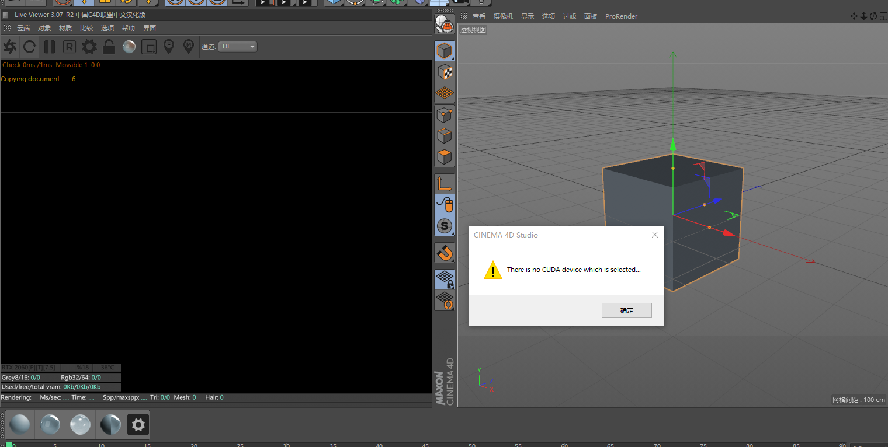Select the second glossy material sphere
The height and width of the screenshot is (447, 888).
coord(50,425)
